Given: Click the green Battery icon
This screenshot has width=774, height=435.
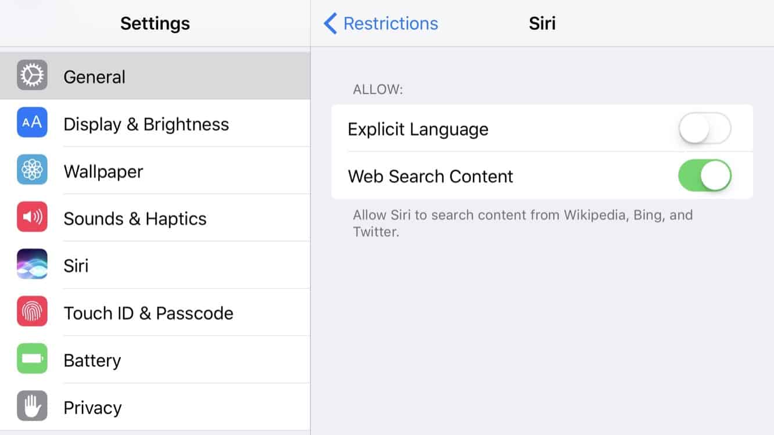Looking at the screenshot, I should [x=32, y=359].
